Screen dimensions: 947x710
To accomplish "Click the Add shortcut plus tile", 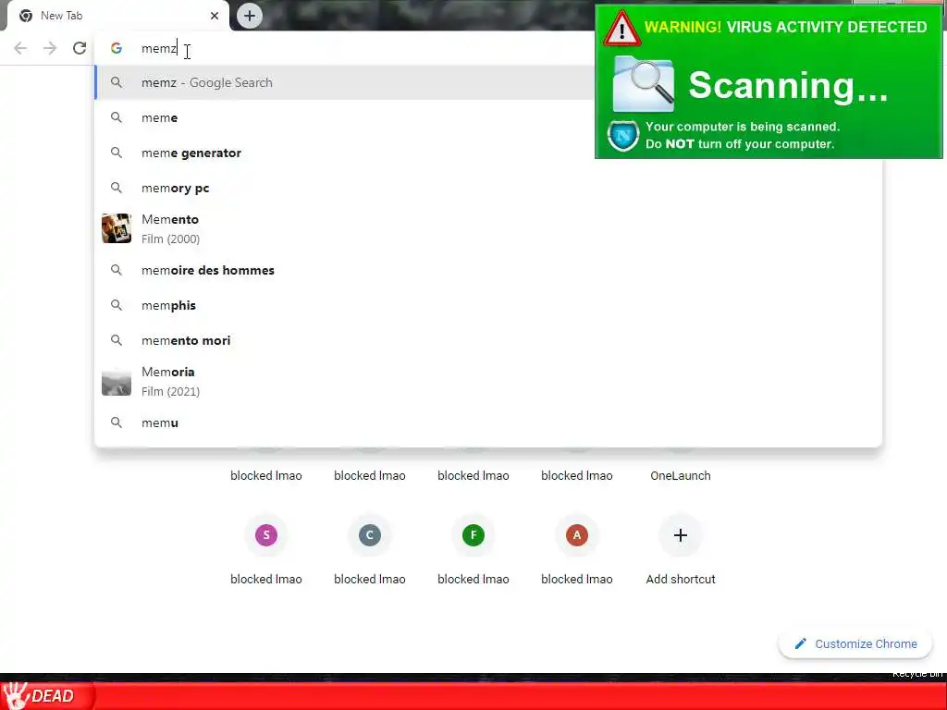I will (681, 535).
